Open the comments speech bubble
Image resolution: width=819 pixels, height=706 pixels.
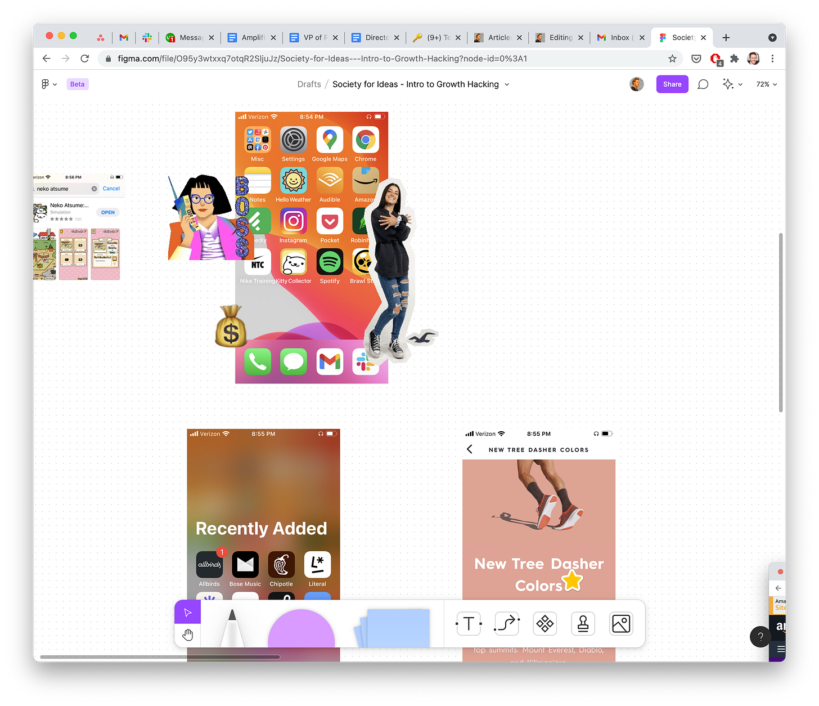(703, 84)
